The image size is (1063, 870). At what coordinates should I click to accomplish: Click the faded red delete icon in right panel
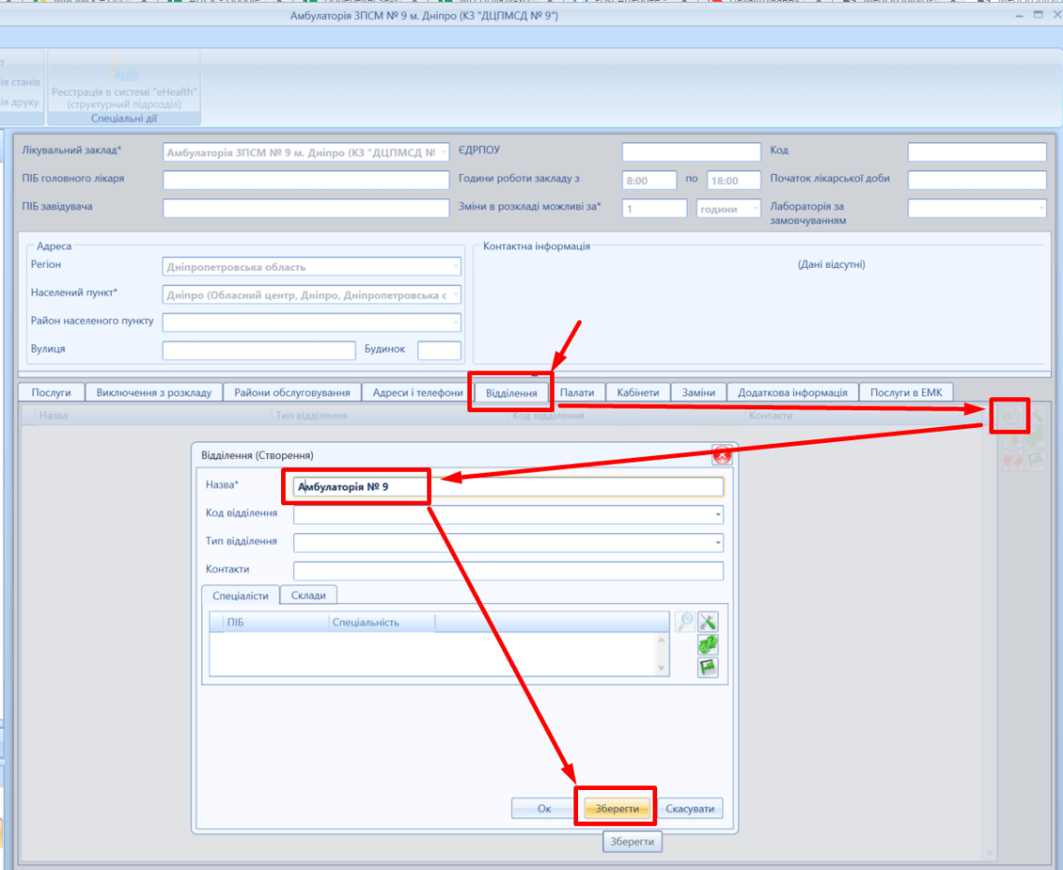click(1013, 460)
